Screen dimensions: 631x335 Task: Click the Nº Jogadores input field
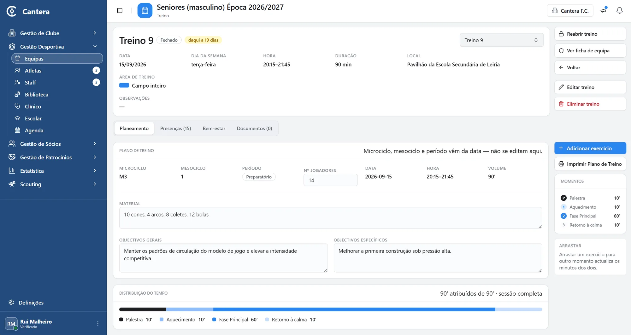tap(330, 180)
